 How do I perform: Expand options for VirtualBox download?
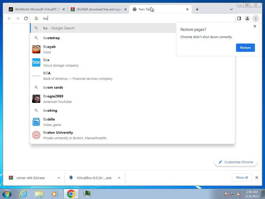119,178
